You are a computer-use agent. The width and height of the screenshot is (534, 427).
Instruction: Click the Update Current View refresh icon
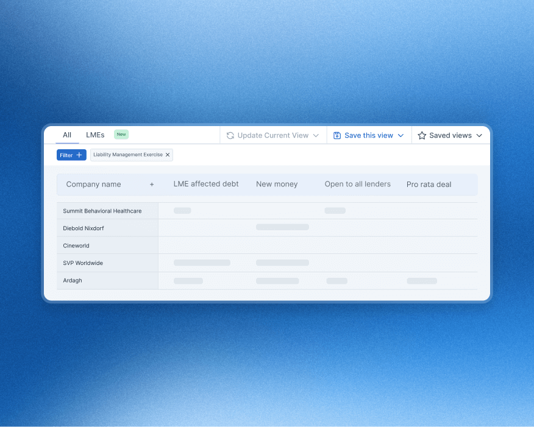(230, 135)
